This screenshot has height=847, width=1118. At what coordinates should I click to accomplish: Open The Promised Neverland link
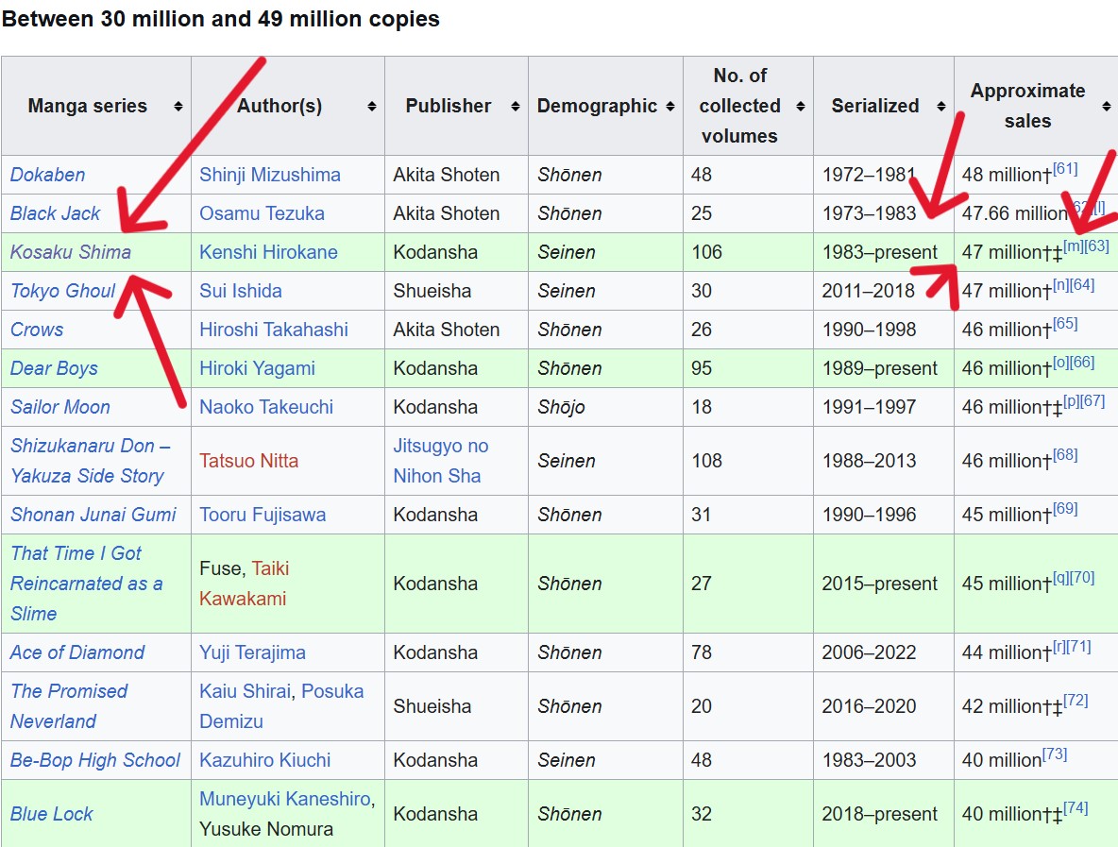pyautogui.click(x=68, y=706)
